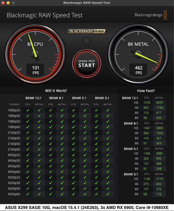The height and width of the screenshot is (211, 174).
Task: Click BRAW 12:1 METAL checkmark for 1080p30
Action: (39, 116)
